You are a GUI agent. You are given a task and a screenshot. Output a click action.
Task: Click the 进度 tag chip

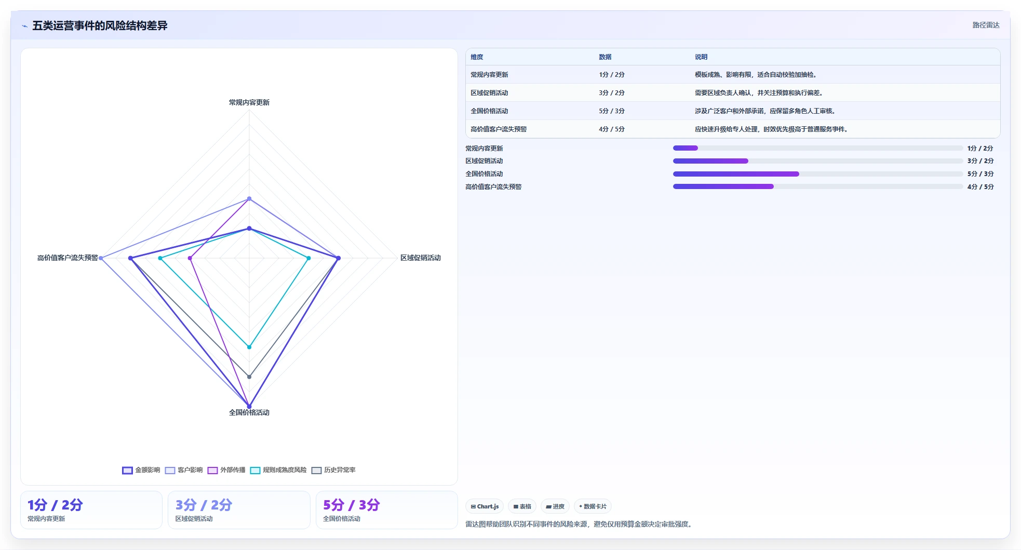click(555, 506)
